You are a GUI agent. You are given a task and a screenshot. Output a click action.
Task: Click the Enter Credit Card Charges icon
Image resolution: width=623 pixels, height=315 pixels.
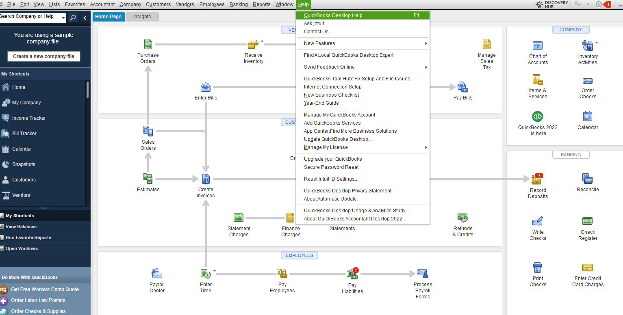(x=588, y=268)
